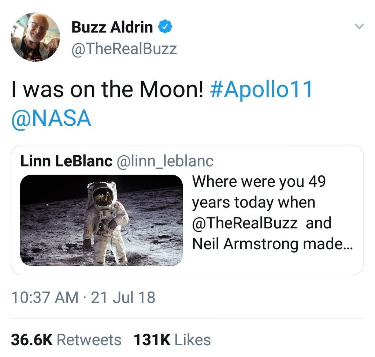Image resolution: width=375 pixels, height=357 pixels.
Task: Click the @TheRealBuzz mention inside the quoted tweet
Action: pos(245,223)
